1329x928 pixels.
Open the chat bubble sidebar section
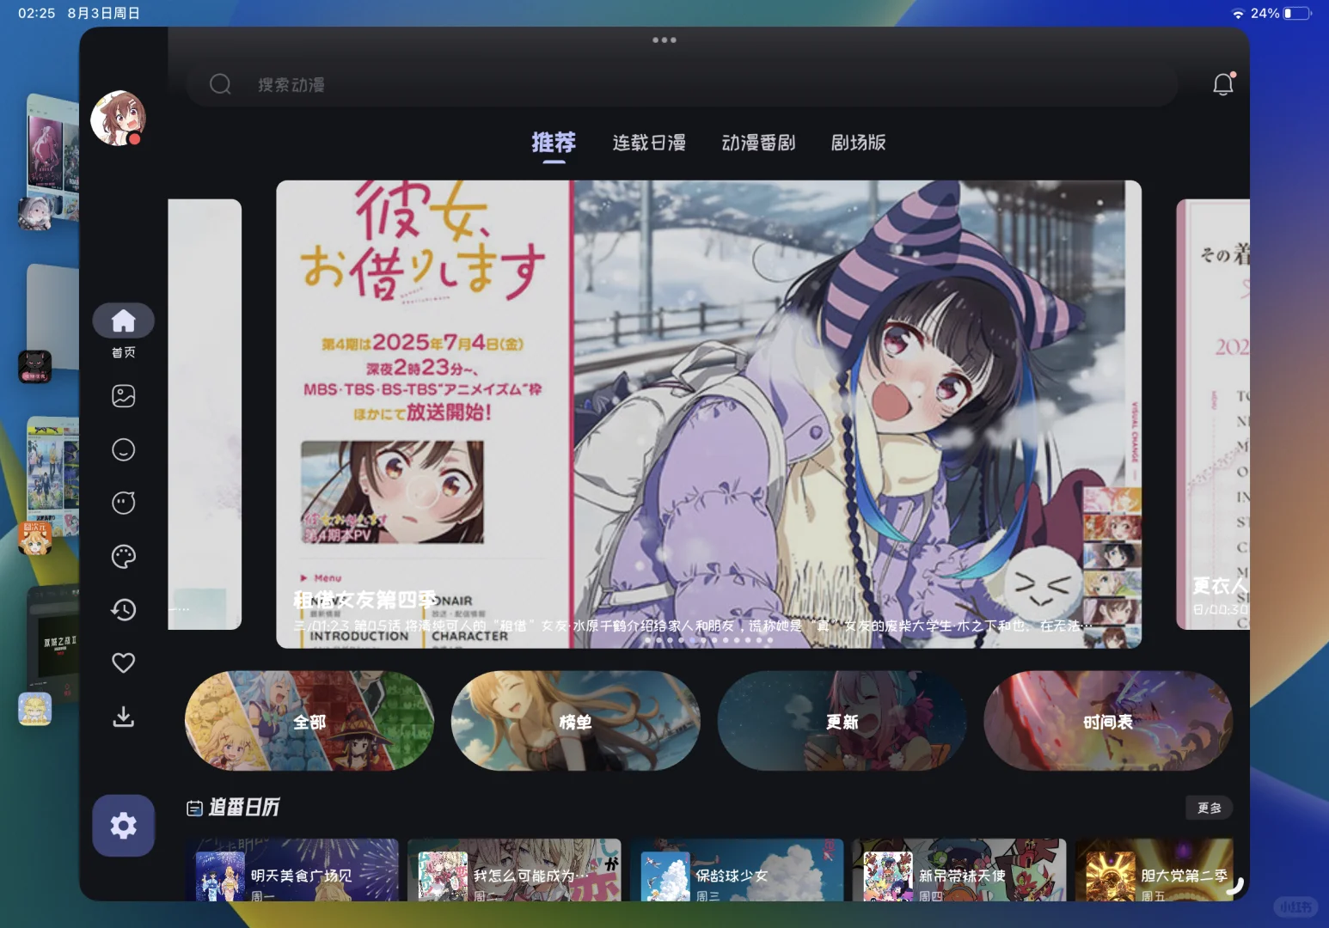pos(123,503)
